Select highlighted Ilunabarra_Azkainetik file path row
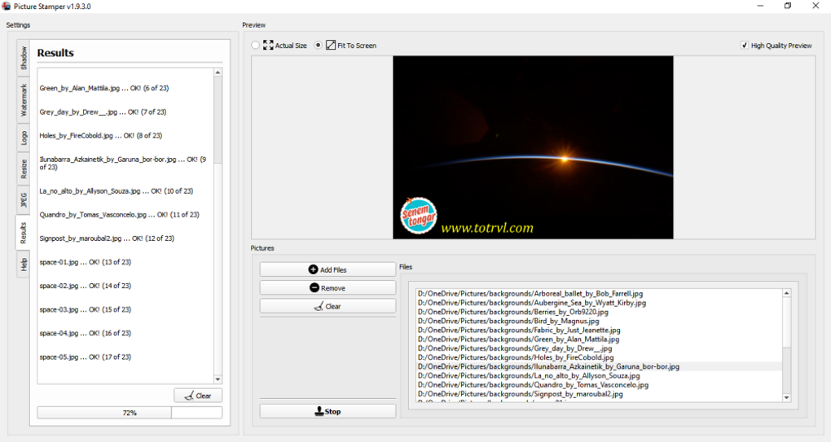 click(600, 366)
